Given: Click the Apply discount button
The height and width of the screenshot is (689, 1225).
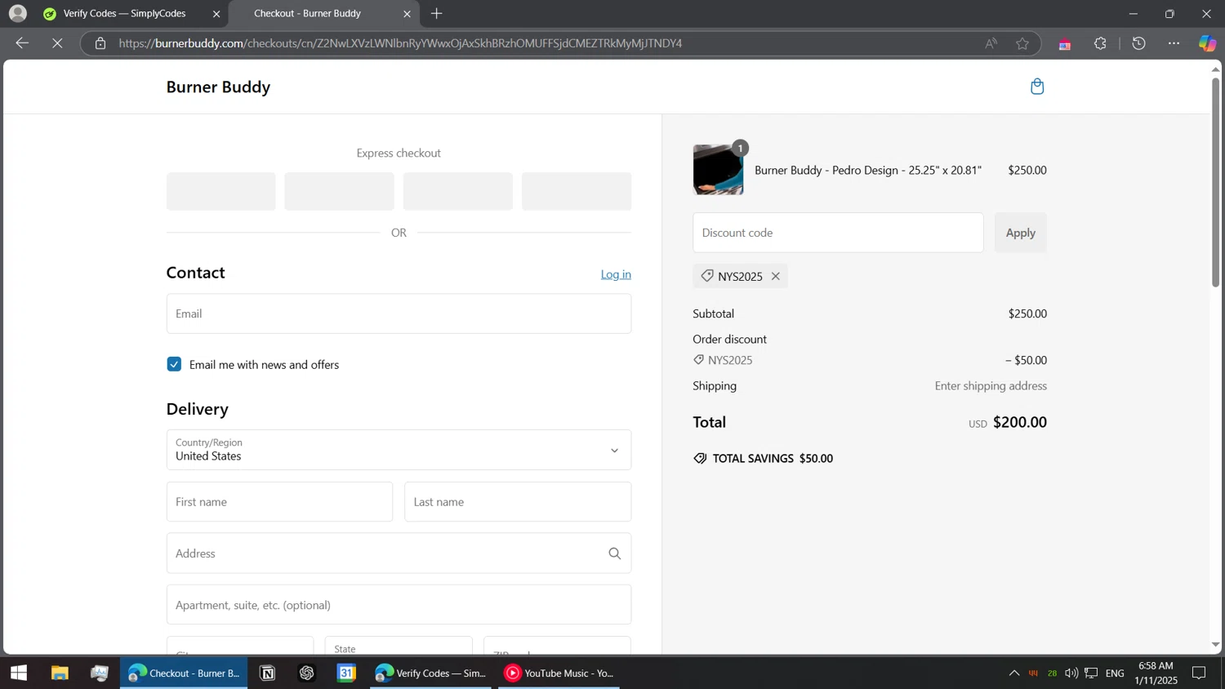Looking at the screenshot, I should [1020, 233].
